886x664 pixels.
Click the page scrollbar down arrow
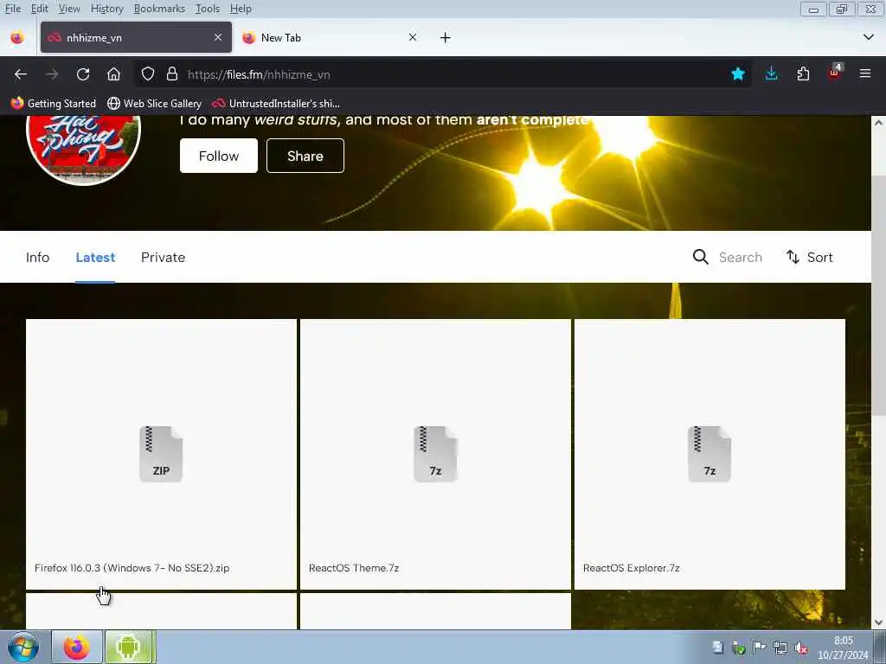click(878, 622)
